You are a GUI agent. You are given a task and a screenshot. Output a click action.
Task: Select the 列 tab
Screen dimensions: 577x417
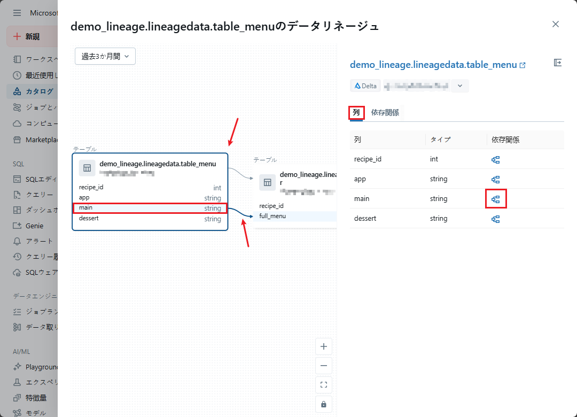(x=356, y=113)
